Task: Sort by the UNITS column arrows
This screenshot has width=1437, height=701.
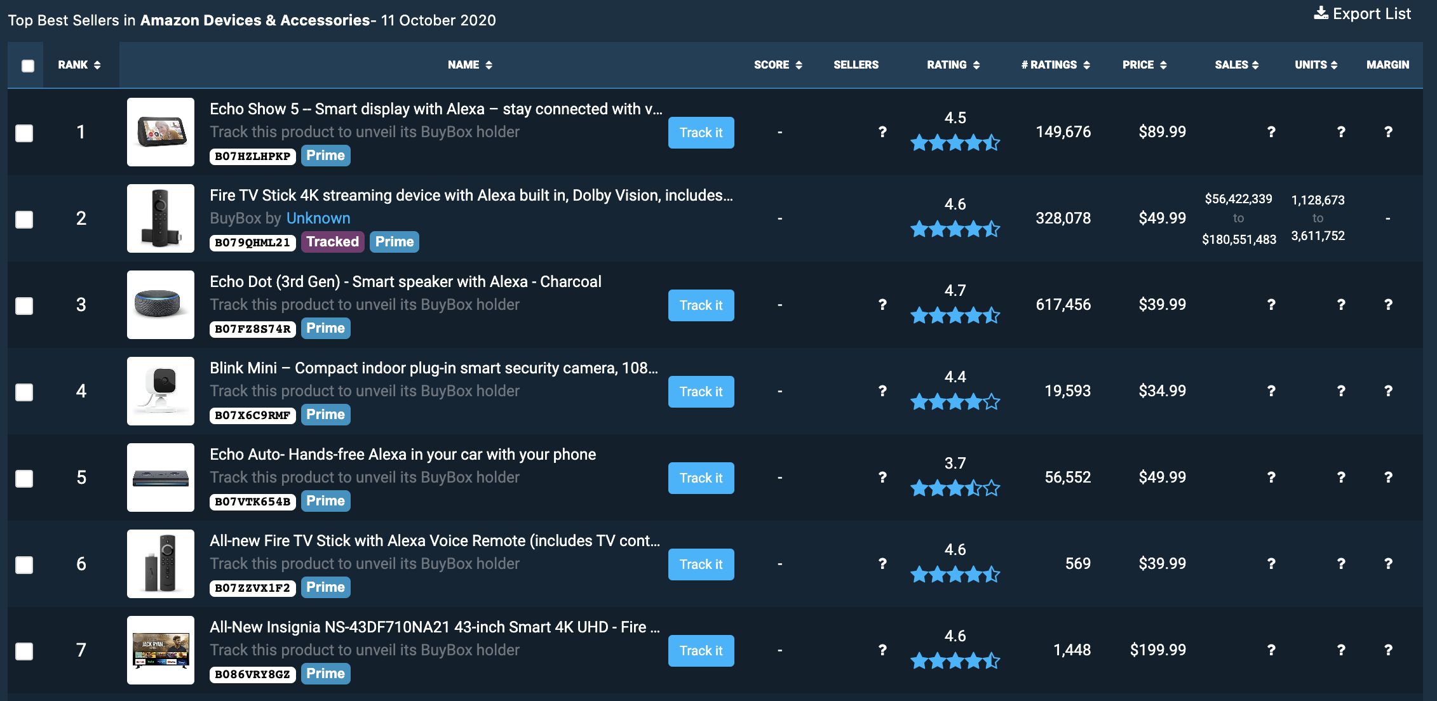Action: tap(1334, 65)
